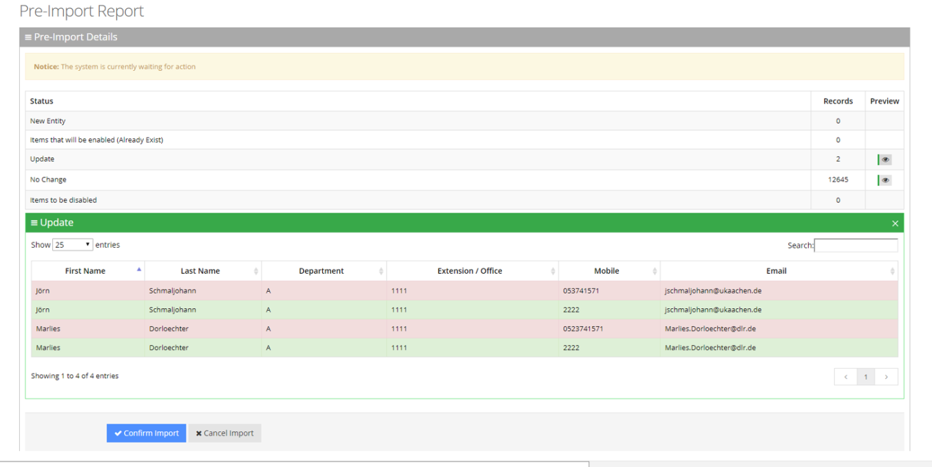The width and height of the screenshot is (932, 467).
Task: Click the Search input field
Action: (856, 246)
